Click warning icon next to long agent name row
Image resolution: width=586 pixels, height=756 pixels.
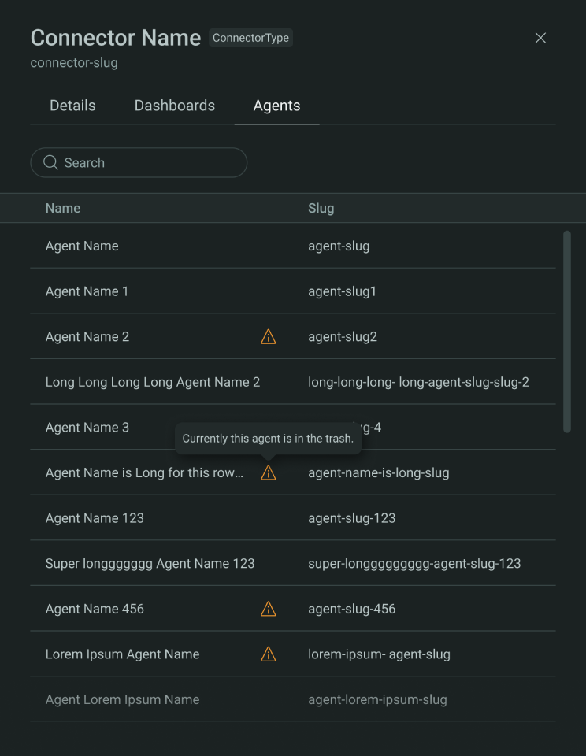click(x=268, y=472)
